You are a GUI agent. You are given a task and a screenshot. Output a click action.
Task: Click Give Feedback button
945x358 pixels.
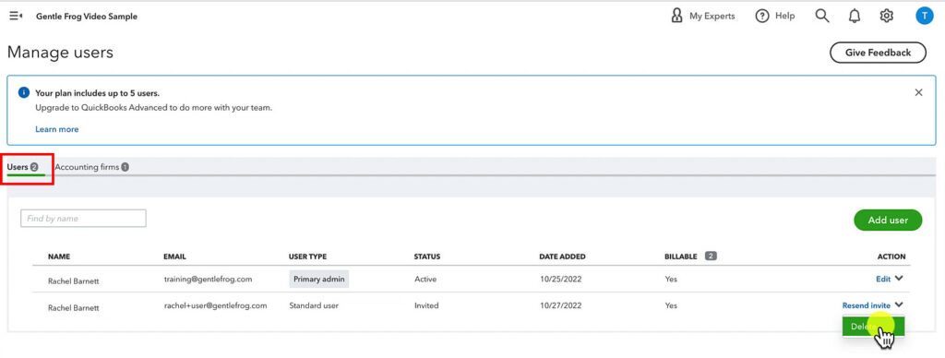(x=878, y=53)
